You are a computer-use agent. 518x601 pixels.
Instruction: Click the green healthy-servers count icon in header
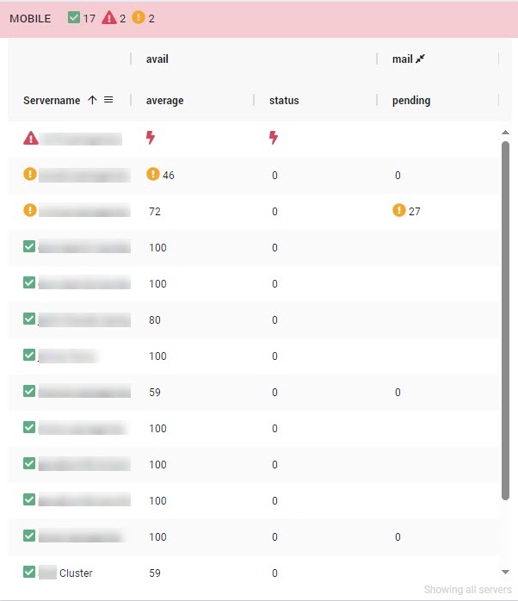73,17
